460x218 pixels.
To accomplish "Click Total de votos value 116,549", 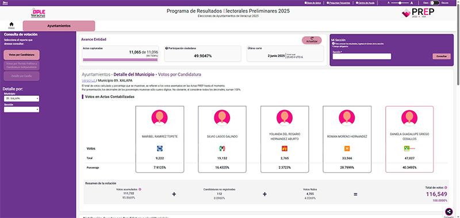I will [436, 194].
